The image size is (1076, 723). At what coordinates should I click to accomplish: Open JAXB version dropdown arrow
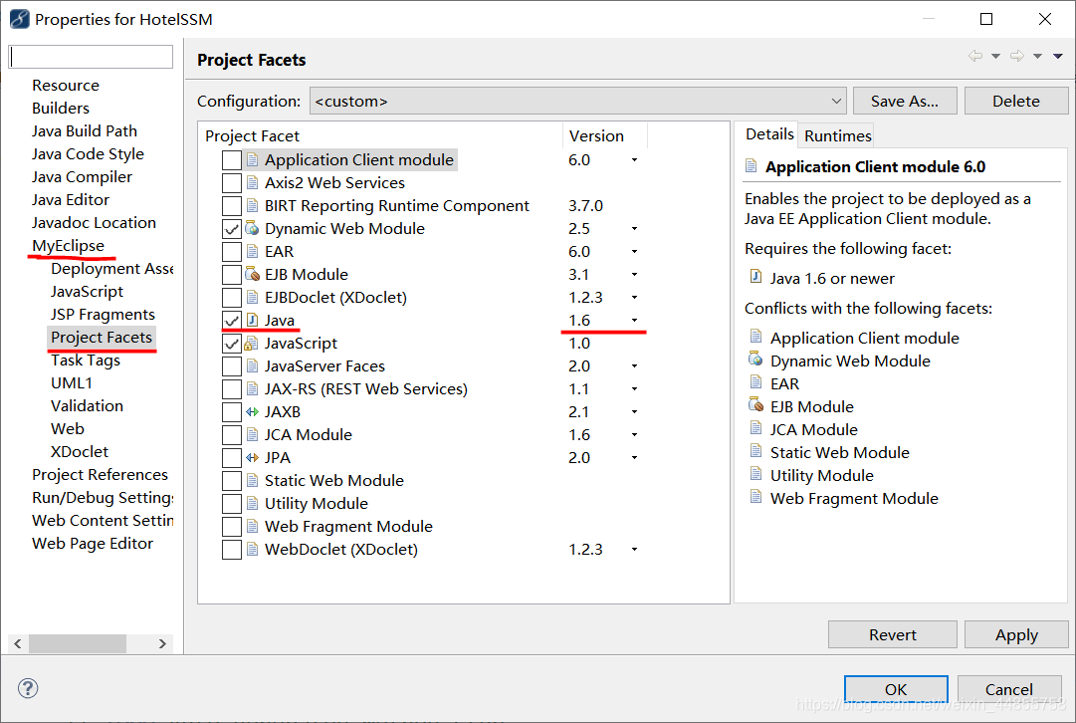[x=634, y=412]
